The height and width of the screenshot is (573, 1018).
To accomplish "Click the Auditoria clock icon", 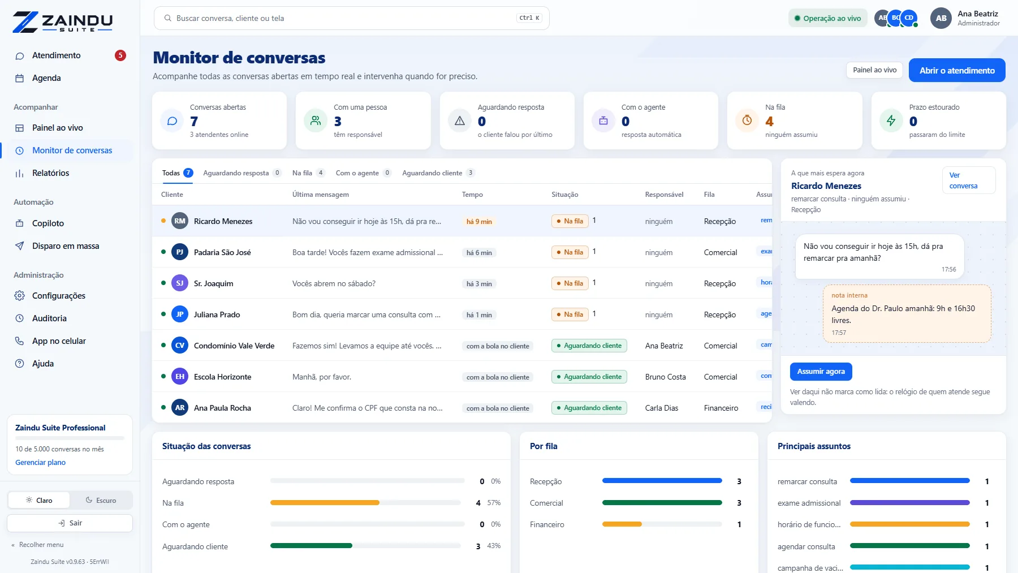I will point(20,318).
